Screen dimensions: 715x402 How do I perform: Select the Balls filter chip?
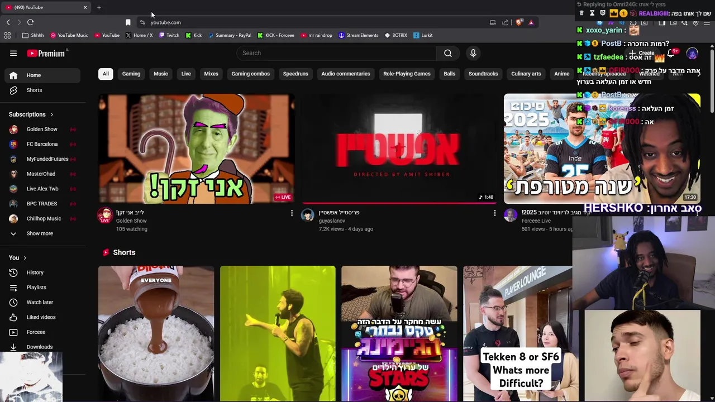(450, 74)
